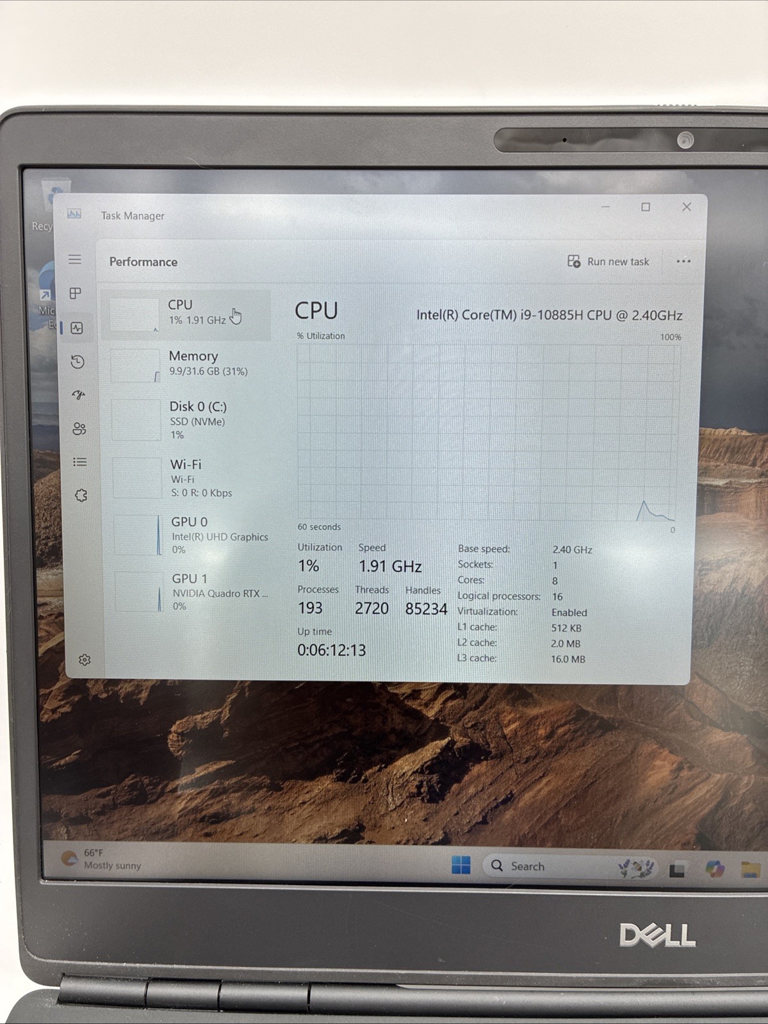768x1024 pixels.
Task: Click the L3 cache 16.0 MB value
Action: 568,659
